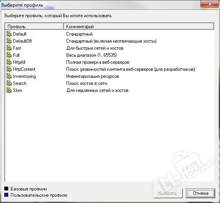Close the Выберите профиль dialog
Viewport: 220px width, 203px height.
[x=210, y=4]
